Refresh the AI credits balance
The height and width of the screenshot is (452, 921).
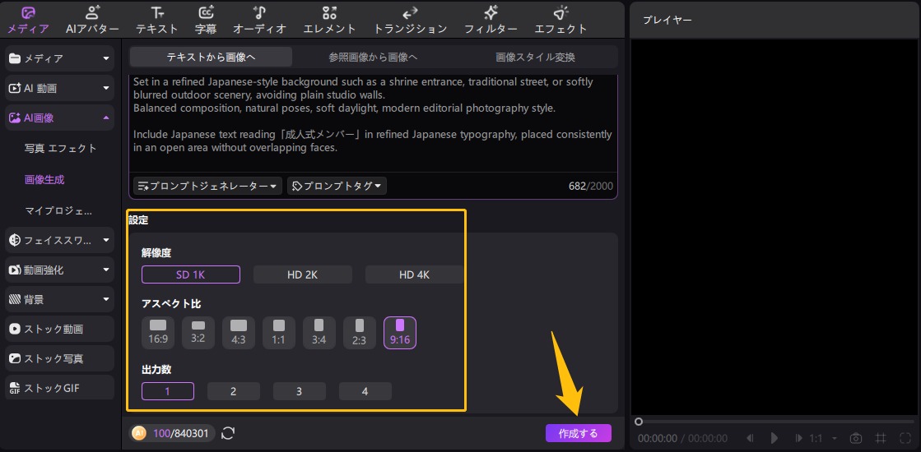[x=229, y=433]
